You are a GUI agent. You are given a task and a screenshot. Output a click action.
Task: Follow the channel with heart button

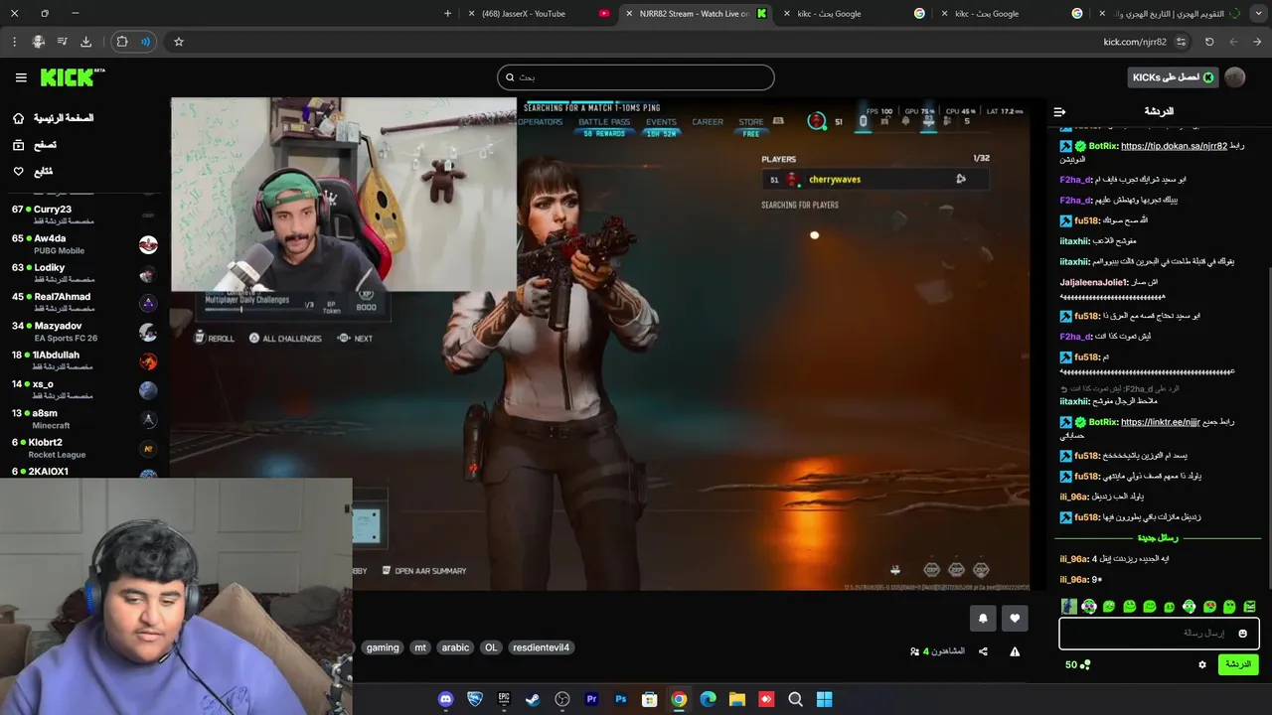[x=1015, y=618]
